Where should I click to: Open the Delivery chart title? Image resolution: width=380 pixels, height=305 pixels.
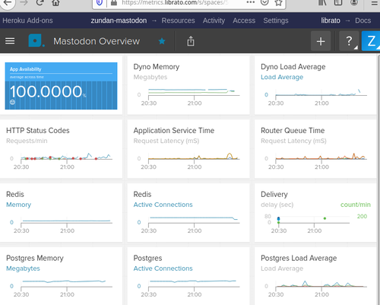274,195
